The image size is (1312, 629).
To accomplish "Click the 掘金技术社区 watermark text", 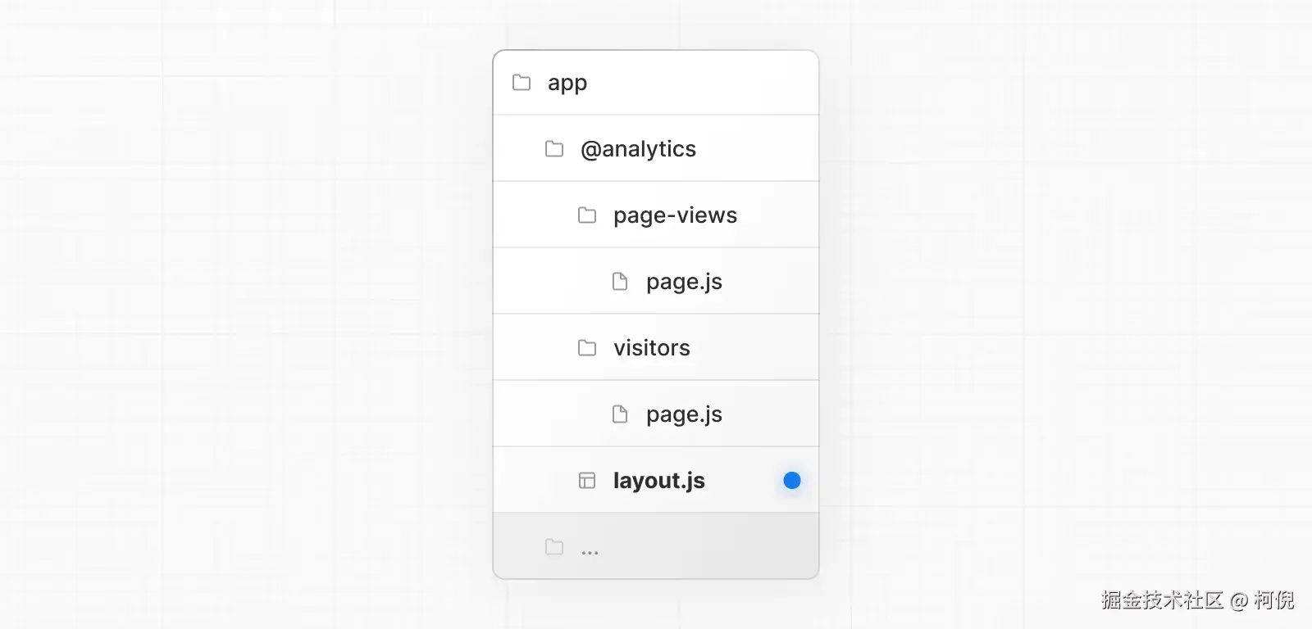I will coord(1162,600).
